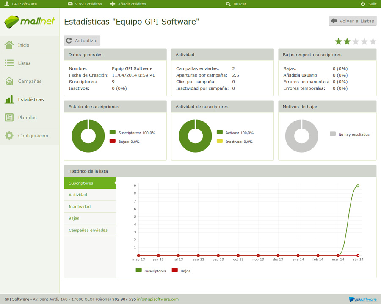This screenshot has height=304, width=381.
Task: Click the red Bajas data point at abr 14
Action: point(358,255)
